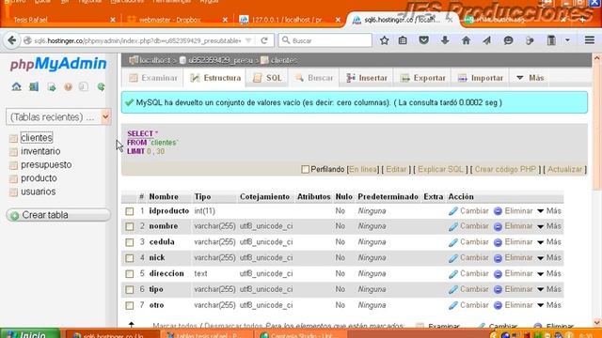The height and width of the screenshot is (338, 602).
Task: Check the tipo column checkbox
Action: click(130, 289)
